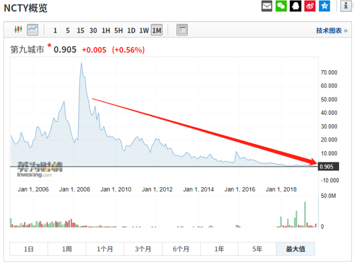Click the tallest green volume bar
The image size is (355, 266).
pos(305,214)
